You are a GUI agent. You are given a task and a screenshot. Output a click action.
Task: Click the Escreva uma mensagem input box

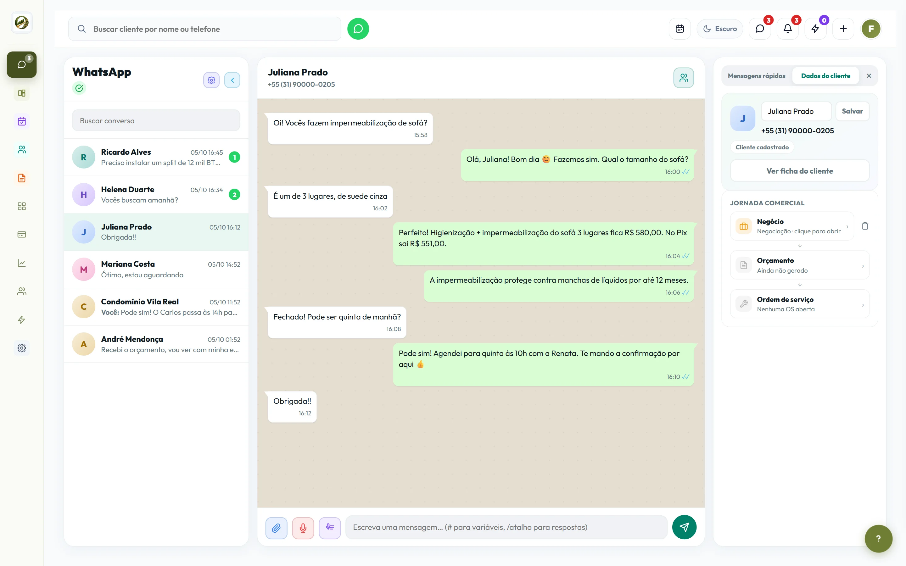pos(506,527)
